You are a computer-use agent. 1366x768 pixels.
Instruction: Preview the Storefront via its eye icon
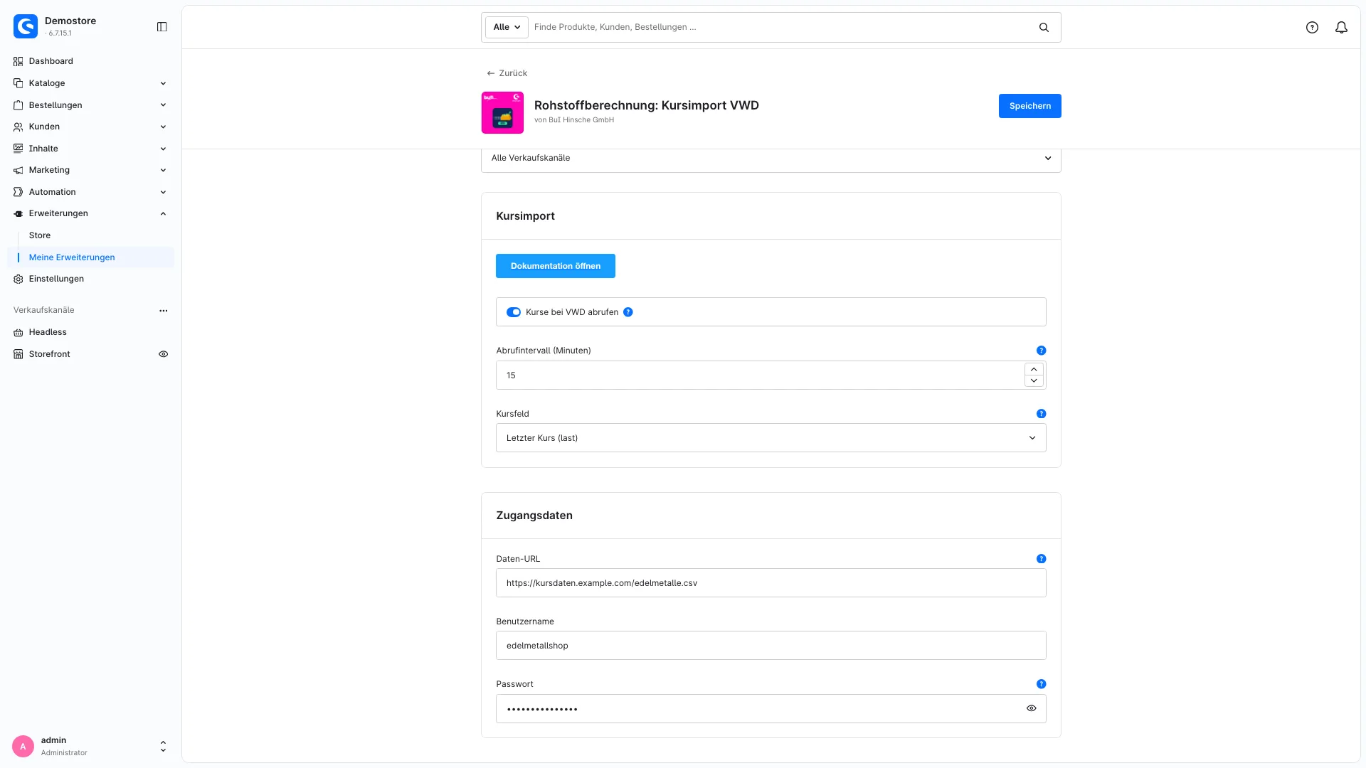click(164, 354)
